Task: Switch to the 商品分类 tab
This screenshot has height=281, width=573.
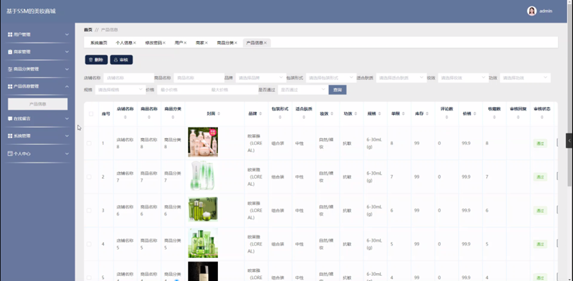Action: pos(225,43)
